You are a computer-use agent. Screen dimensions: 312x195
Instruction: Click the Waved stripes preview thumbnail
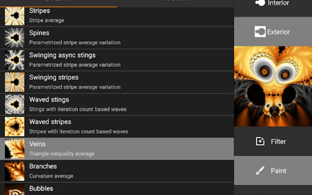[x=14, y=127]
